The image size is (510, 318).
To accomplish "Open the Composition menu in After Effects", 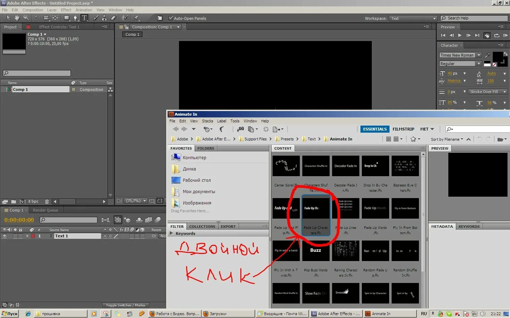I will (33, 10).
